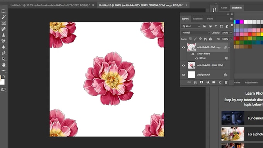Link layers chain icon
The image size is (263, 148).
click(189, 82)
